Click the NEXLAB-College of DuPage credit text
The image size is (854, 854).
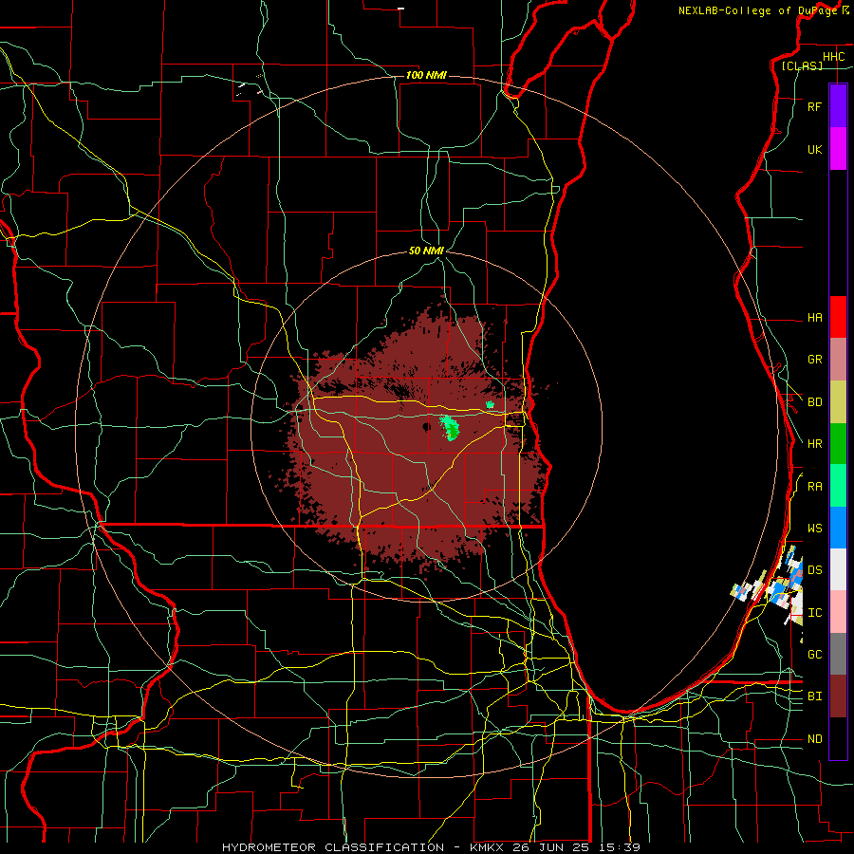pyautogui.click(x=757, y=10)
